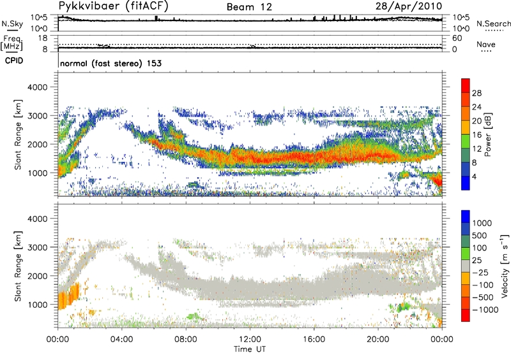The width and height of the screenshot is (511, 353).
Task: Select the 'Beam 12' header label
Action: 249,7
